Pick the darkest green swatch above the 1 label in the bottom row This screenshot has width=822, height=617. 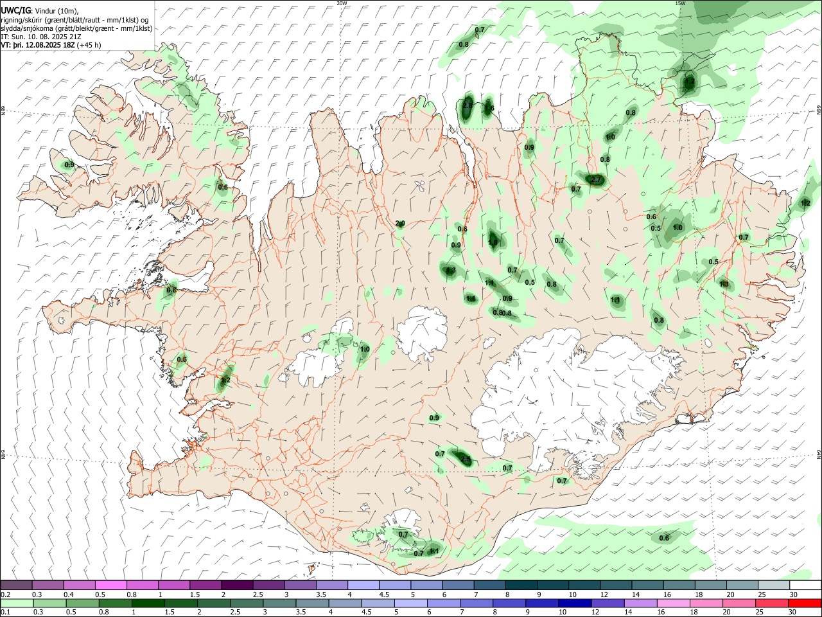[148, 604]
